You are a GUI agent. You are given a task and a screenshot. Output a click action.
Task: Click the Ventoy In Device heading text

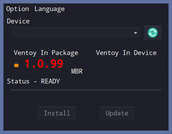tap(126, 53)
